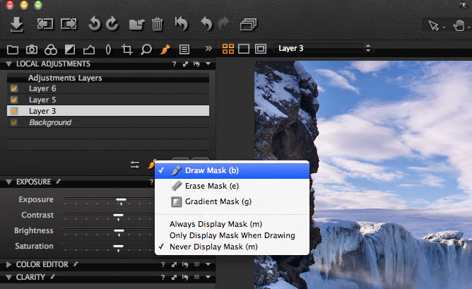Open the Color three-circles tool tab
The height and width of the screenshot is (289, 472).
tap(51, 49)
